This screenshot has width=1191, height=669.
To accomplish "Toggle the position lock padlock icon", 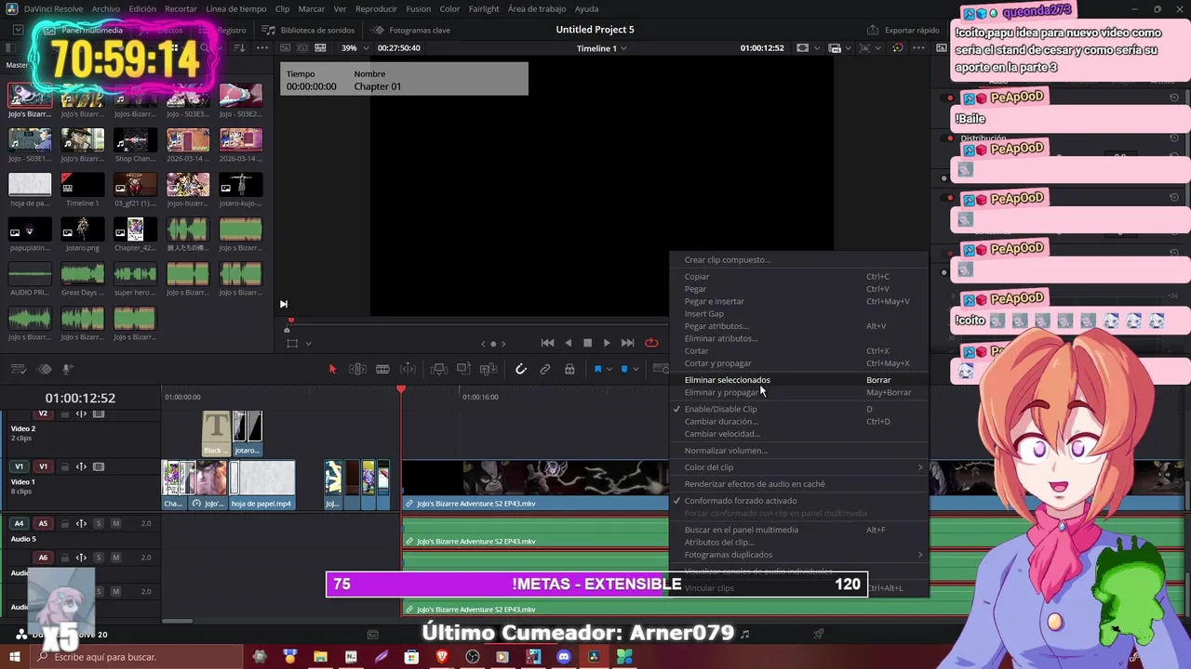I will tap(569, 369).
